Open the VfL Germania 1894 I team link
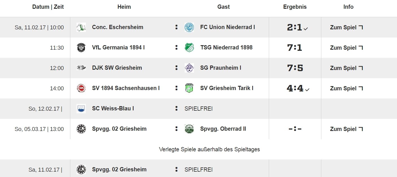Image resolution: width=397 pixels, height=177 pixels. coord(118,48)
